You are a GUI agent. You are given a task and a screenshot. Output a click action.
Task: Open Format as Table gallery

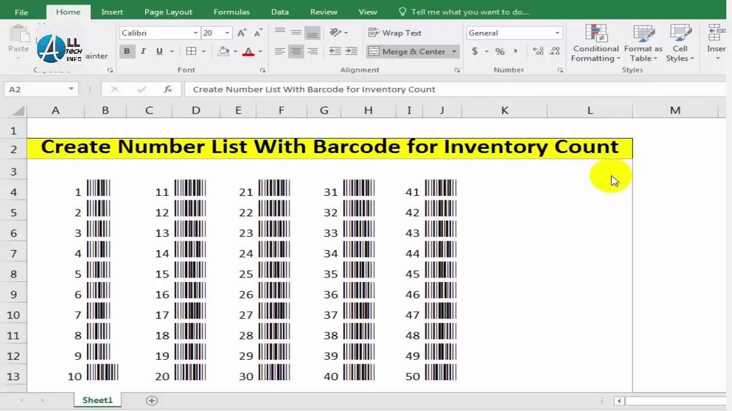pos(643,43)
